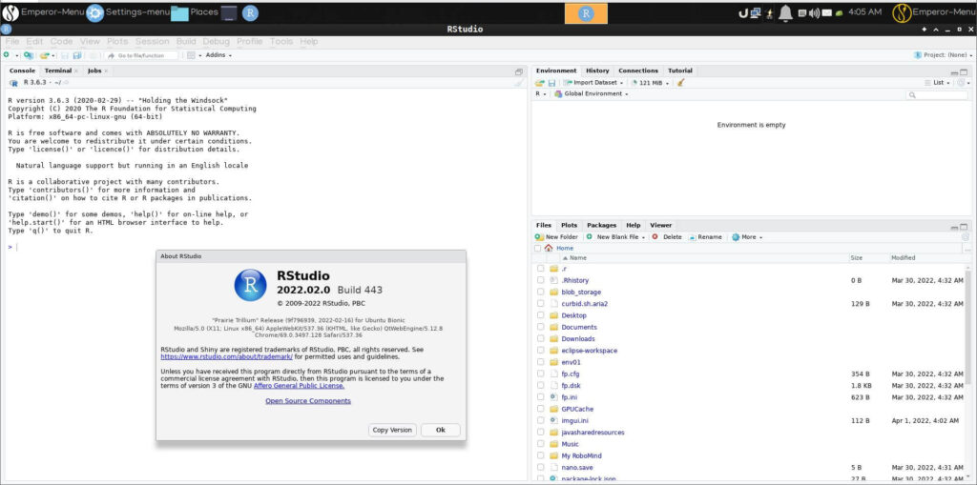Maximize the Console pane using its window icon
977x485 pixels.
(519, 71)
